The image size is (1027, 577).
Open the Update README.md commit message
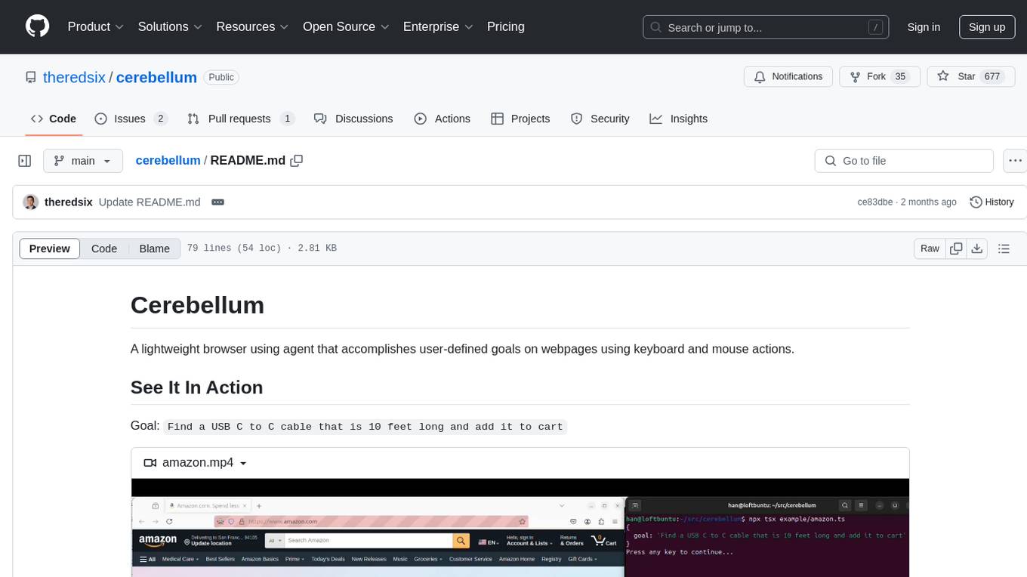(x=150, y=202)
